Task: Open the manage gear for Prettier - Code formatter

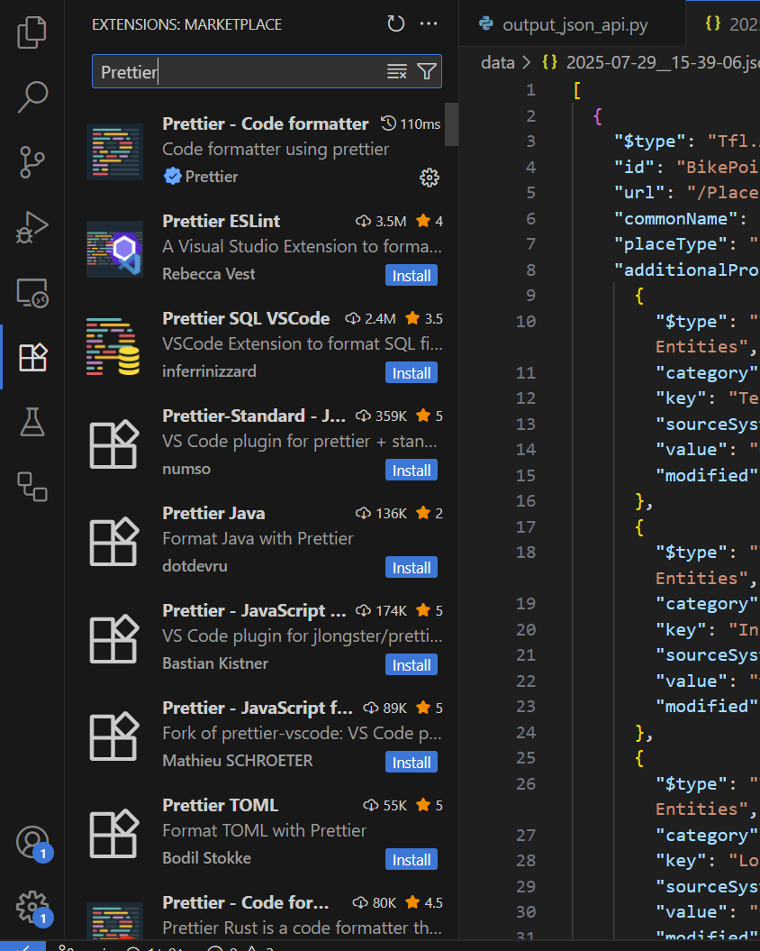Action: [x=430, y=177]
